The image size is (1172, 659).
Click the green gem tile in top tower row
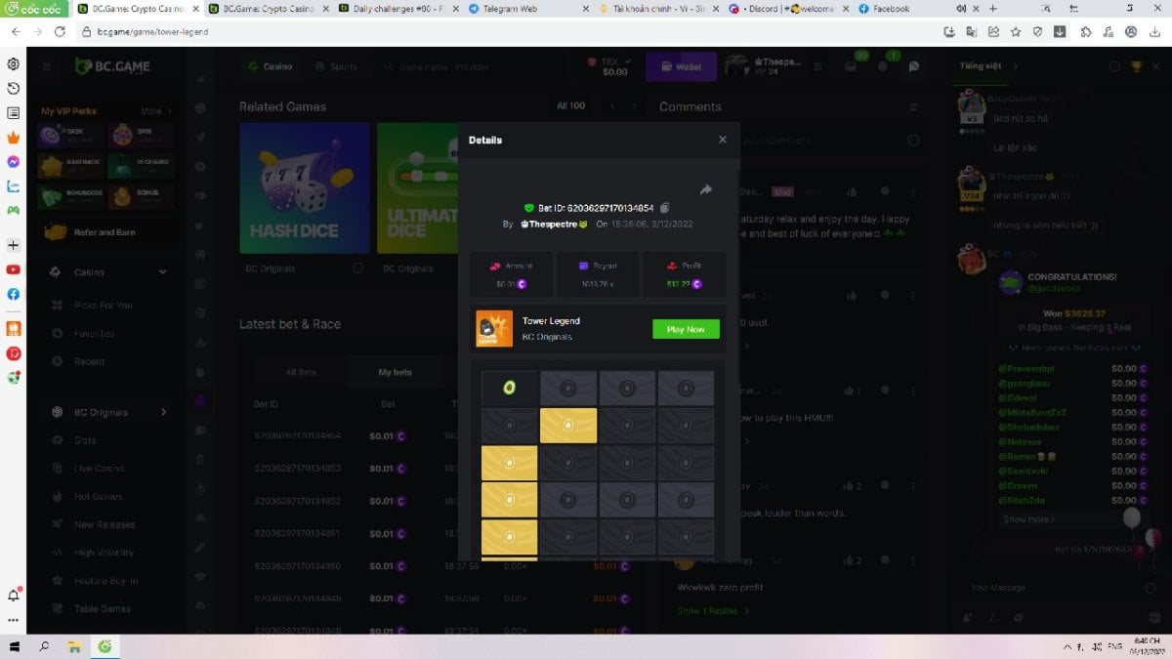click(509, 389)
